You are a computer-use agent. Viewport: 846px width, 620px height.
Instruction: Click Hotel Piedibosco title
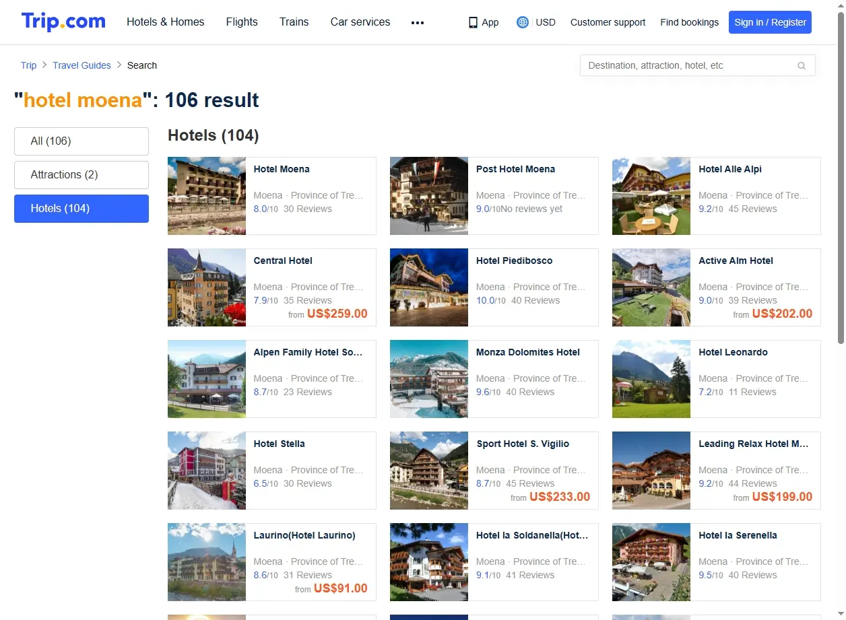pyautogui.click(x=514, y=261)
